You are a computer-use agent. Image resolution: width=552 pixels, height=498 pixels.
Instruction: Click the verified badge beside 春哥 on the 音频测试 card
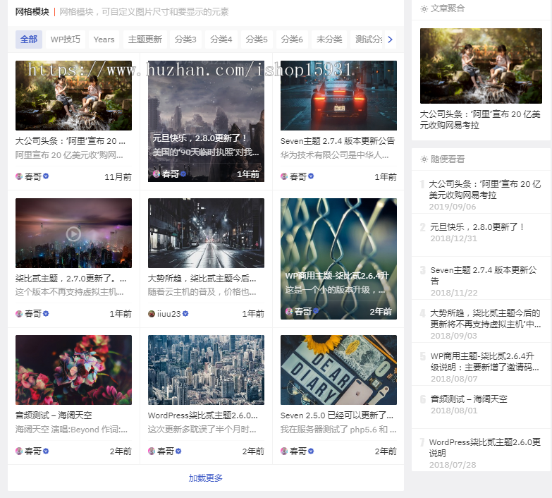click(x=46, y=451)
